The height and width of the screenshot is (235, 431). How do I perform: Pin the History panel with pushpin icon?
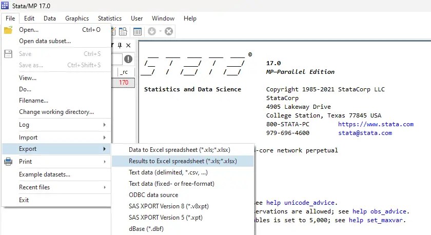click(120, 45)
